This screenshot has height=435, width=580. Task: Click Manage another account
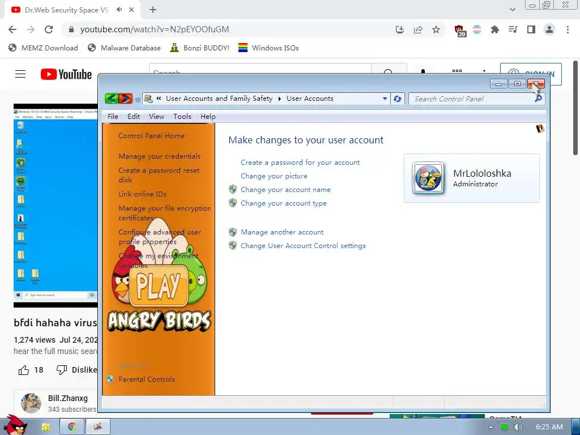[x=282, y=232]
